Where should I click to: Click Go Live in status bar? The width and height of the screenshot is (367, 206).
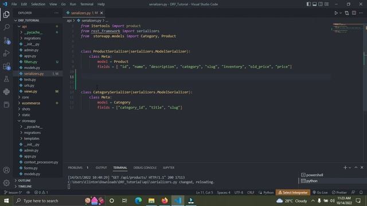point(320,192)
